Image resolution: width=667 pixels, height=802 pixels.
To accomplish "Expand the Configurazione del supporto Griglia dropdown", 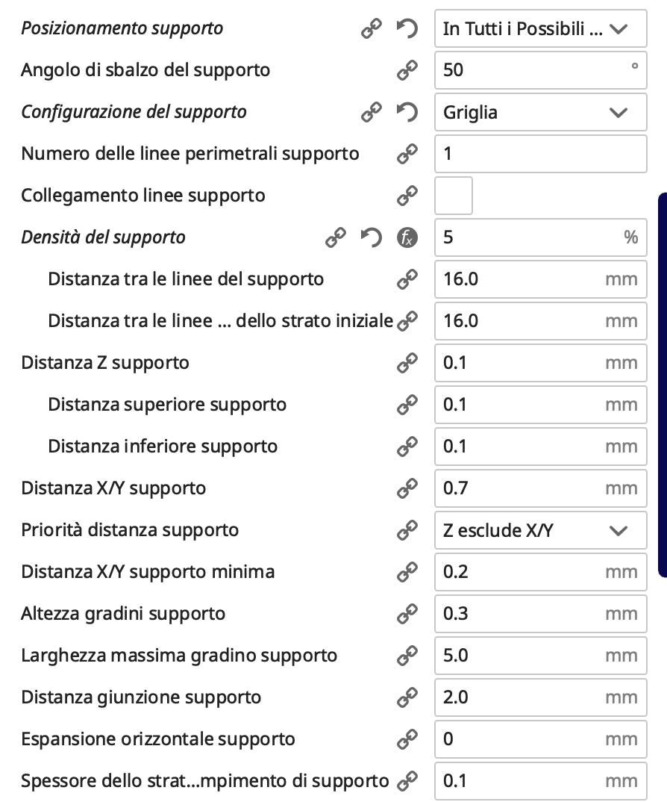I will (x=540, y=113).
